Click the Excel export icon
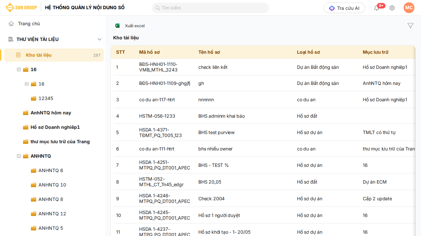The height and width of the screenshot is (236, 421). (x=117, y=26)
